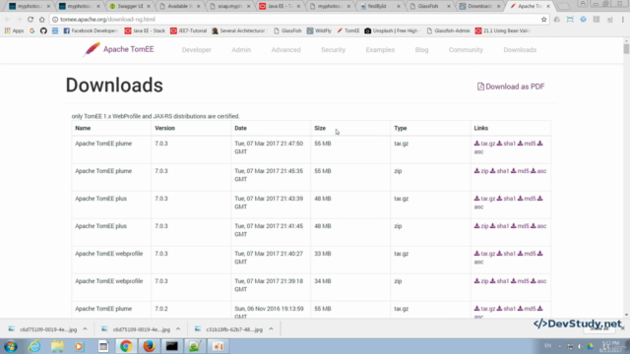630x354 pixels.
Task: Bookmark this page with the star icon
Action: pos(543,20)
